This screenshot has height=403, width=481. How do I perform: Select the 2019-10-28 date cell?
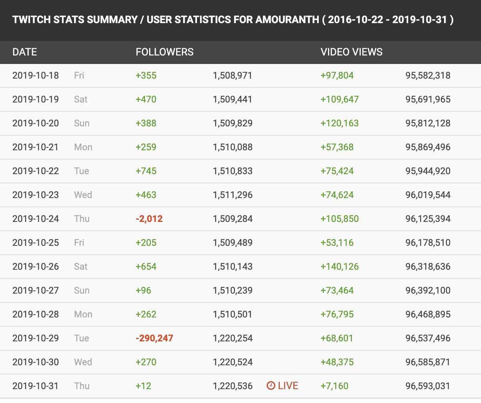(x=35, y=314)
